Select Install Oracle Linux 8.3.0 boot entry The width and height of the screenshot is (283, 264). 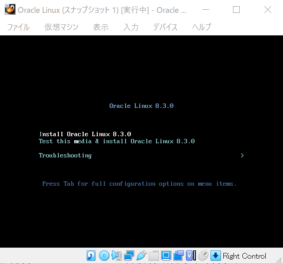click(85, 134)
